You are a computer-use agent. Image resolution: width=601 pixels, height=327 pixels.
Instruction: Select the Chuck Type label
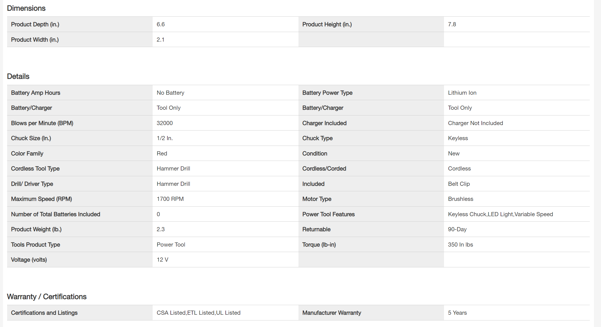point(317,138)
